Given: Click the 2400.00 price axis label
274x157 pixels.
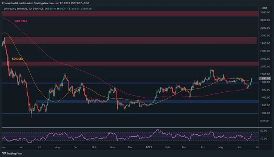Looking at the screenshot, I should [x=265, y=59].
